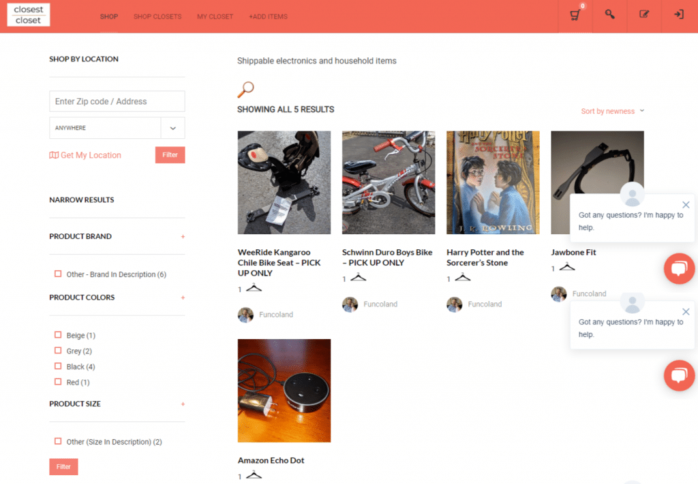Click the key icon in header

tap(609, 15)
